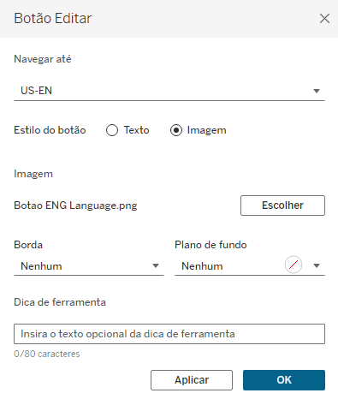The height and width of the screenshot is (405, 338).
Task: Open the Plano de fundo Nenhum dropdown
Action: [x=250, y=266]
